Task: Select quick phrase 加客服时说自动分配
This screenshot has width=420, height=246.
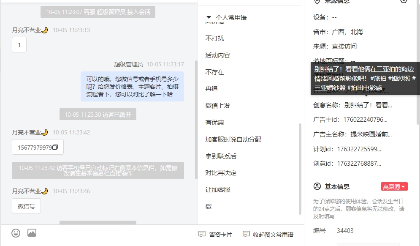Action: pos(233,139)
